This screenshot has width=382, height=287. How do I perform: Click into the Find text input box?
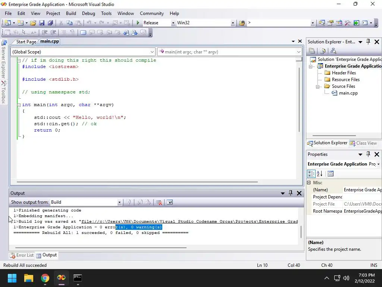pos(279,23)
